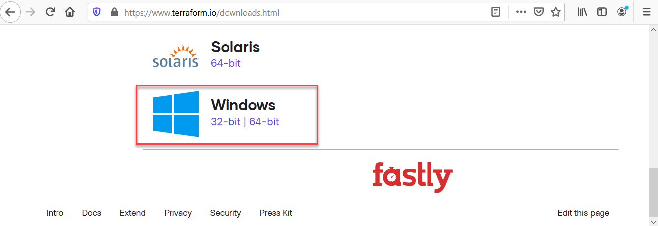The image size is (658, 226).
Task: Open the Press Kit footer item
Action: [276, 213]
